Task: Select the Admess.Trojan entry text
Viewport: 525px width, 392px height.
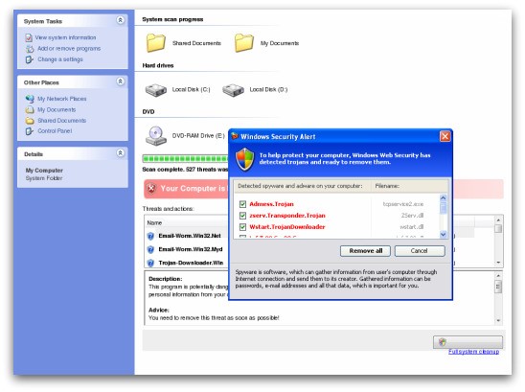Action: point(271,204)
